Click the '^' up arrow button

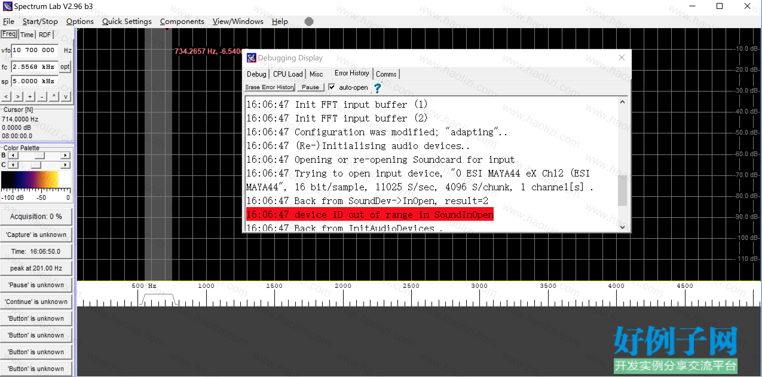pos(54,96)
